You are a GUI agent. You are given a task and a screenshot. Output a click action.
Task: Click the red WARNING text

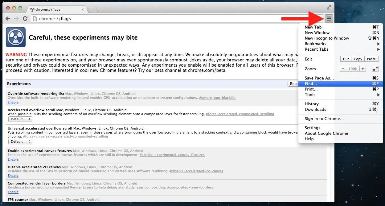click(x=16, y=55)
